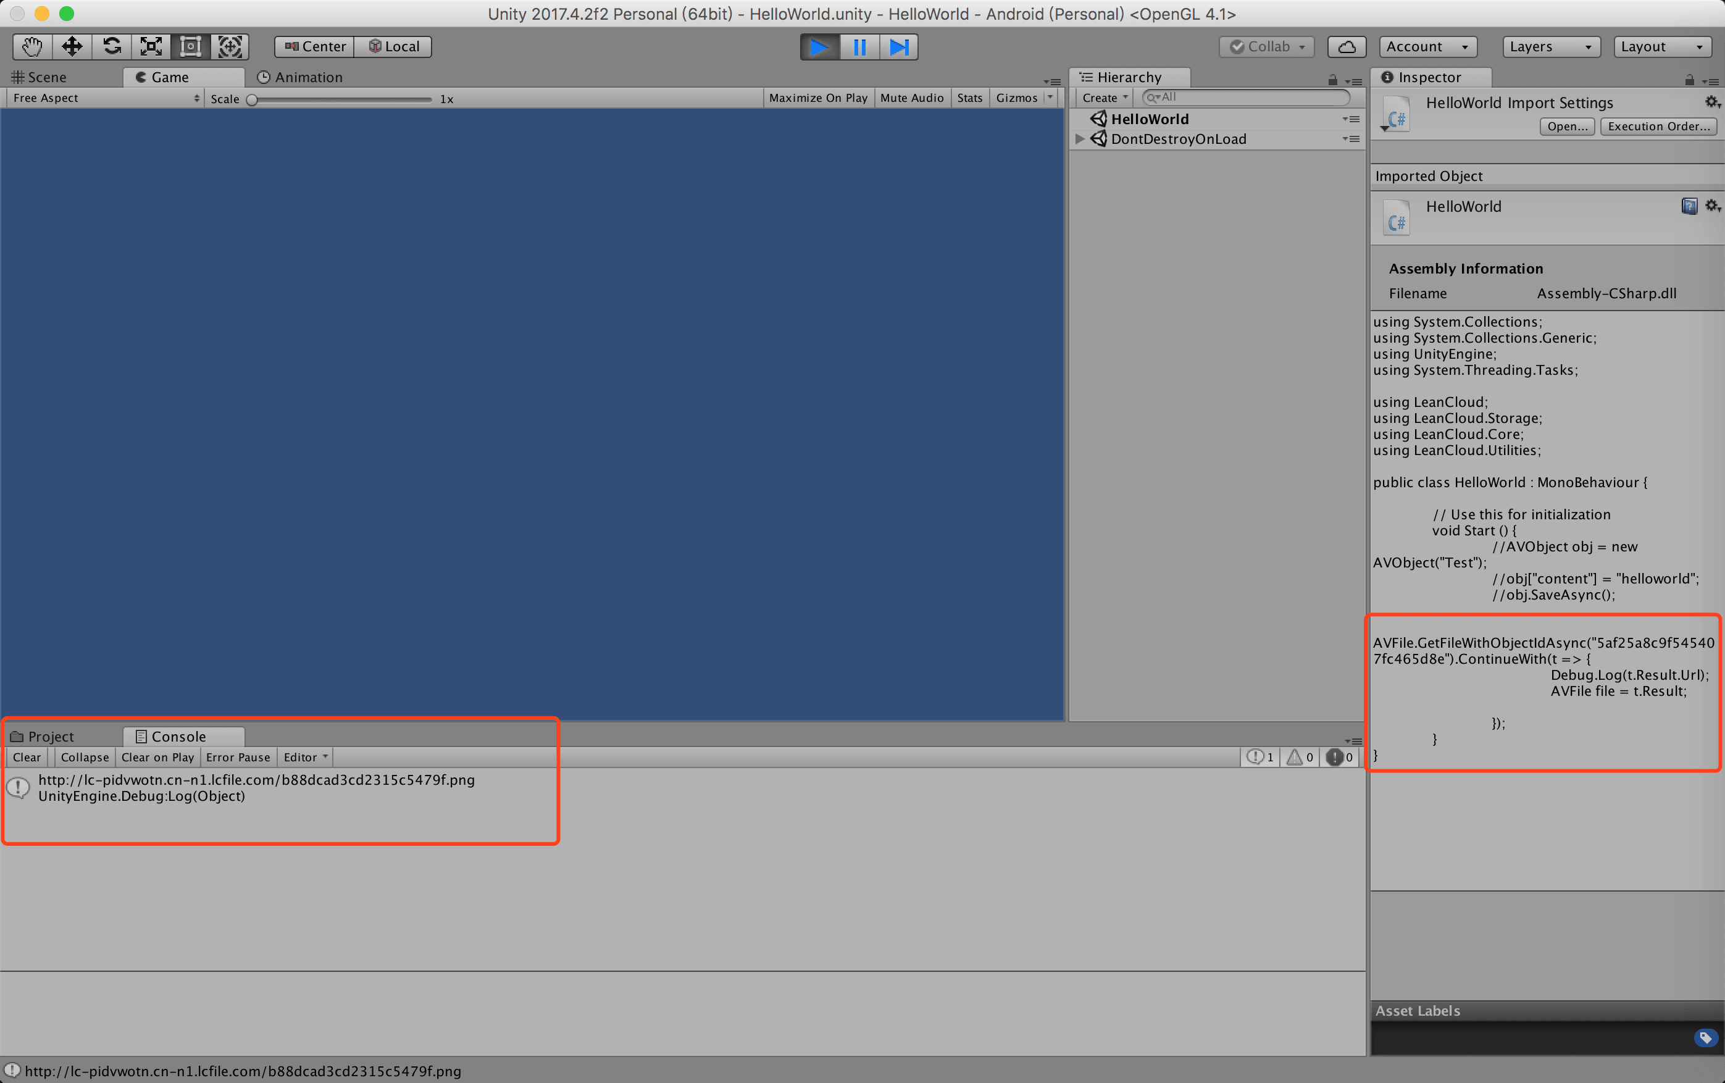Screen dimensions: 1725x1083
Task: Open the Account dropdown
Action: (1428, 46)
